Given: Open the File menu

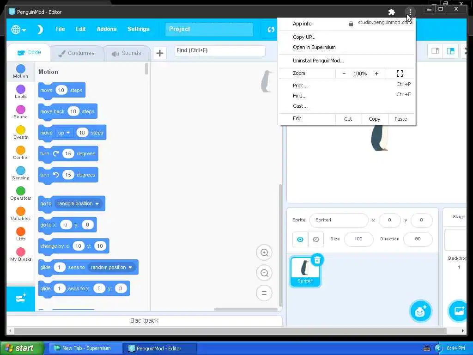Looking at the screenshot, I should click(x=61, y=29).
